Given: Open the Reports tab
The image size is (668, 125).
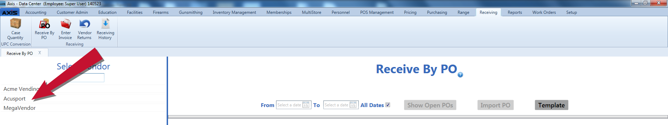Looking at the screenshot, I should [515, 12].
